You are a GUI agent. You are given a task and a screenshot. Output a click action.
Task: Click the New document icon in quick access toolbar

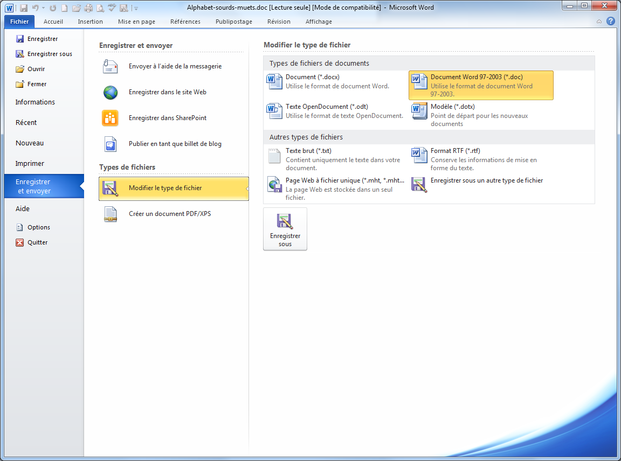click(64, 8)
